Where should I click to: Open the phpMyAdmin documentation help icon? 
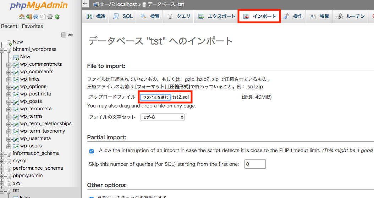click(x=36, y=17)
